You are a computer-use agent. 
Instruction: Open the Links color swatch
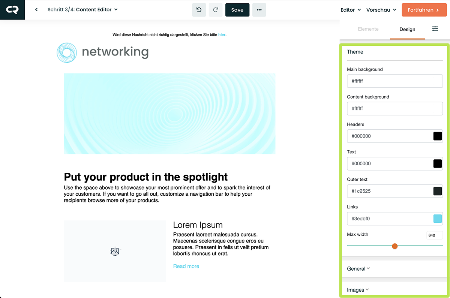point(437,219)
